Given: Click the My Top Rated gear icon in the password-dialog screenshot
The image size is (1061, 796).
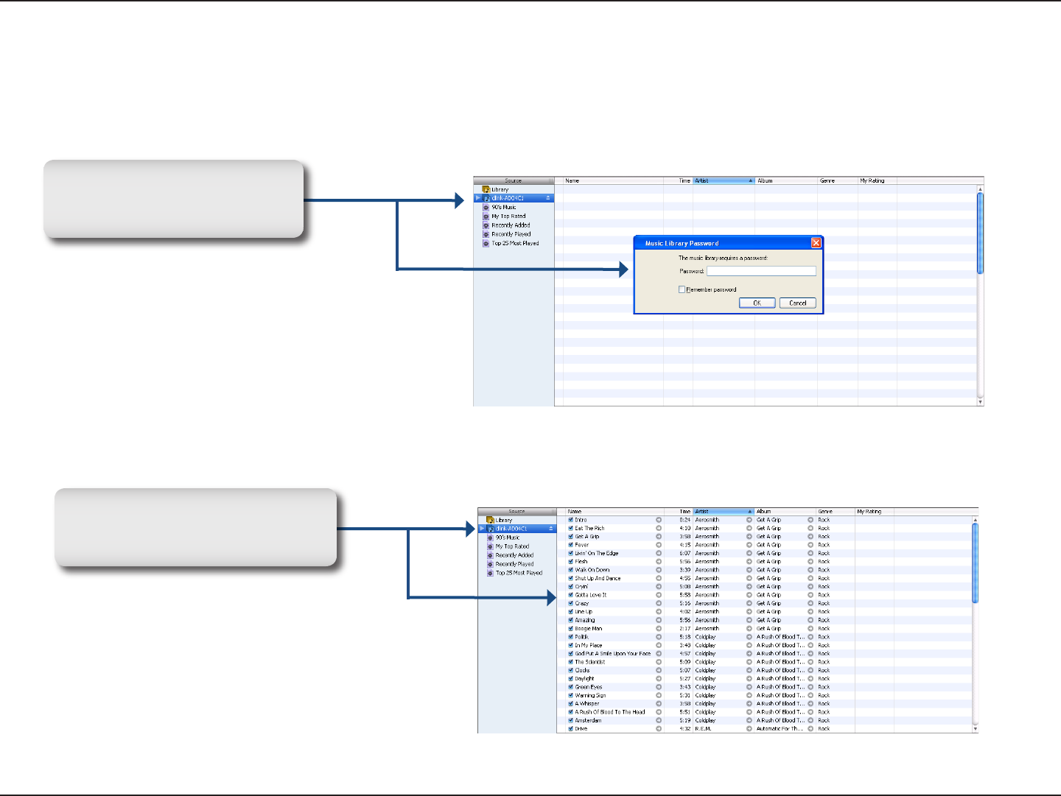Looking at the screenshot, I should click(x=486, y=216).
